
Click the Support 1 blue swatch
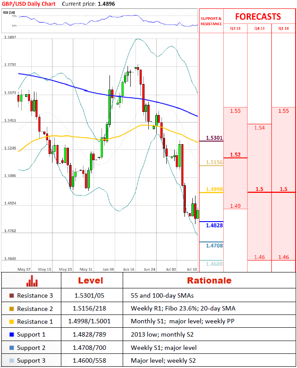[11, 334]
